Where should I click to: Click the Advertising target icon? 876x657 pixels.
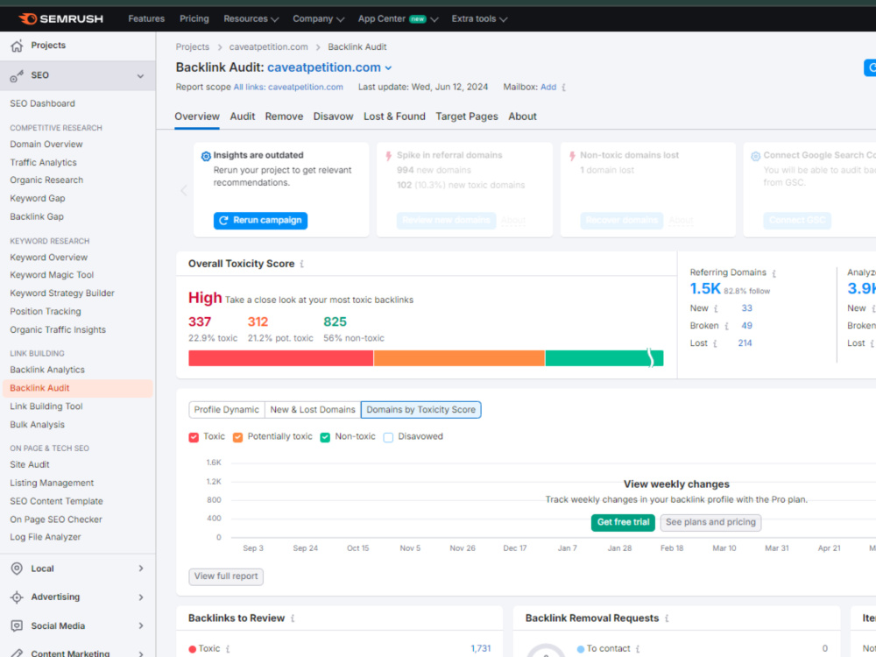click(x=17, y=597)
